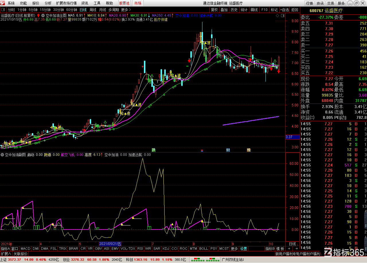367x263 pixels.
Task: Click the 医疗保健 sector link
Action: [x=161, y=20]
